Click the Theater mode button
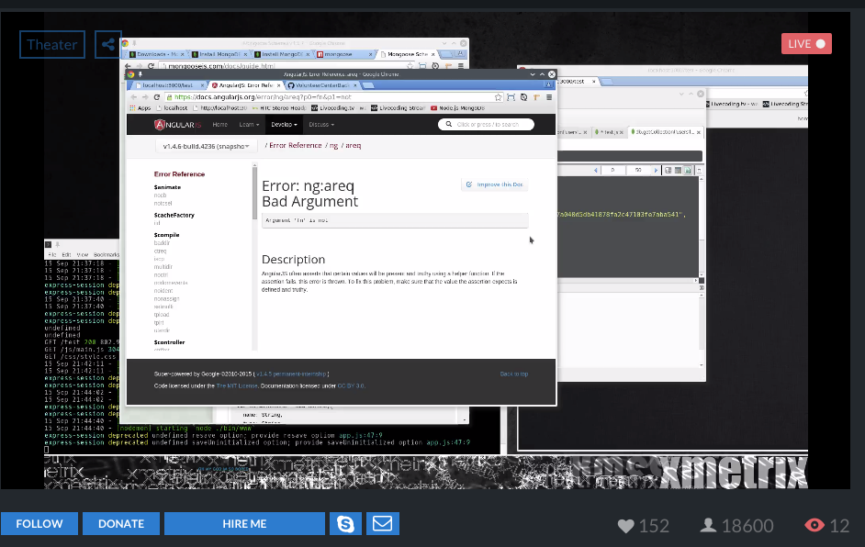This screenshot has height=547, width=865. 52,45
